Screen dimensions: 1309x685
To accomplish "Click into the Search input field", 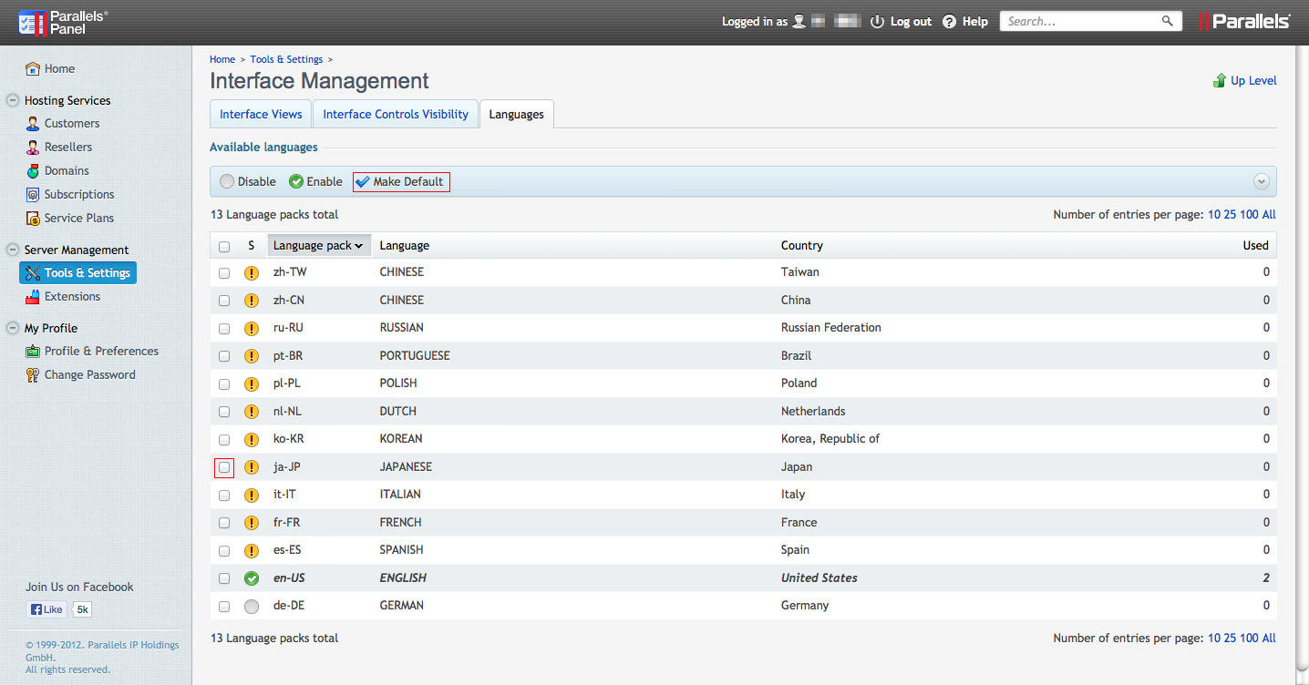I will pos(1080,21).
